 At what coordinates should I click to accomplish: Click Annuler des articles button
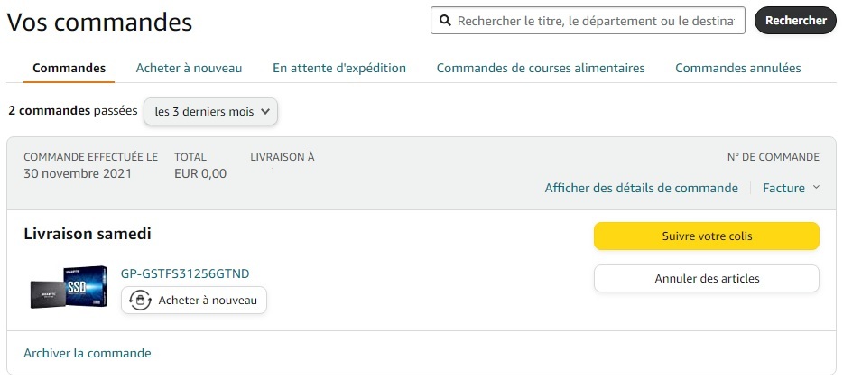(706, 278)
